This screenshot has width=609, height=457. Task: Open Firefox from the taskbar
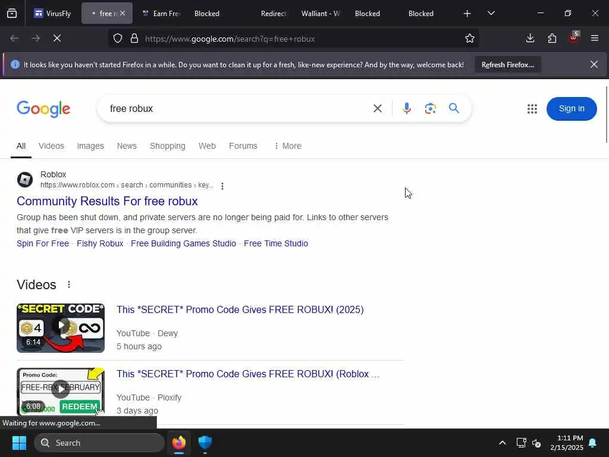click(x=179, y=443)
